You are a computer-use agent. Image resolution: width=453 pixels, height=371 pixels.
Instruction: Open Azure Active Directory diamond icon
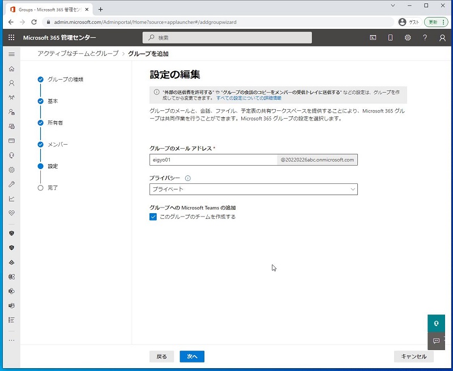pos(11,262)
